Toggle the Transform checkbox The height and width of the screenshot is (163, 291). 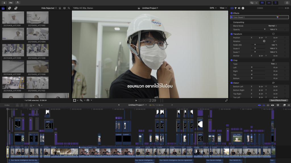[x=232, y=34]
